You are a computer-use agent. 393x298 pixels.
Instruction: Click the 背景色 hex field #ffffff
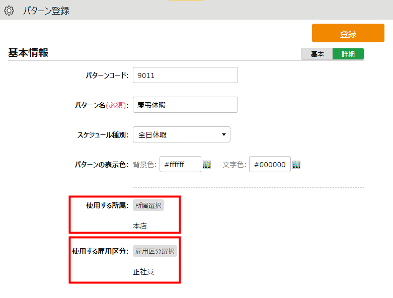180,165
